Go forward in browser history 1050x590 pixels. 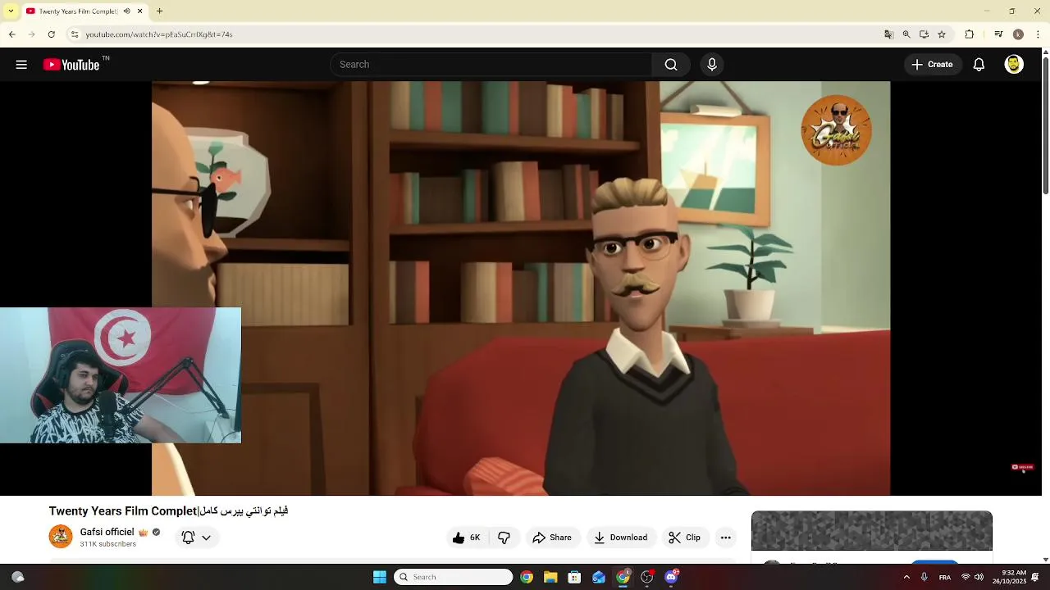31,34
